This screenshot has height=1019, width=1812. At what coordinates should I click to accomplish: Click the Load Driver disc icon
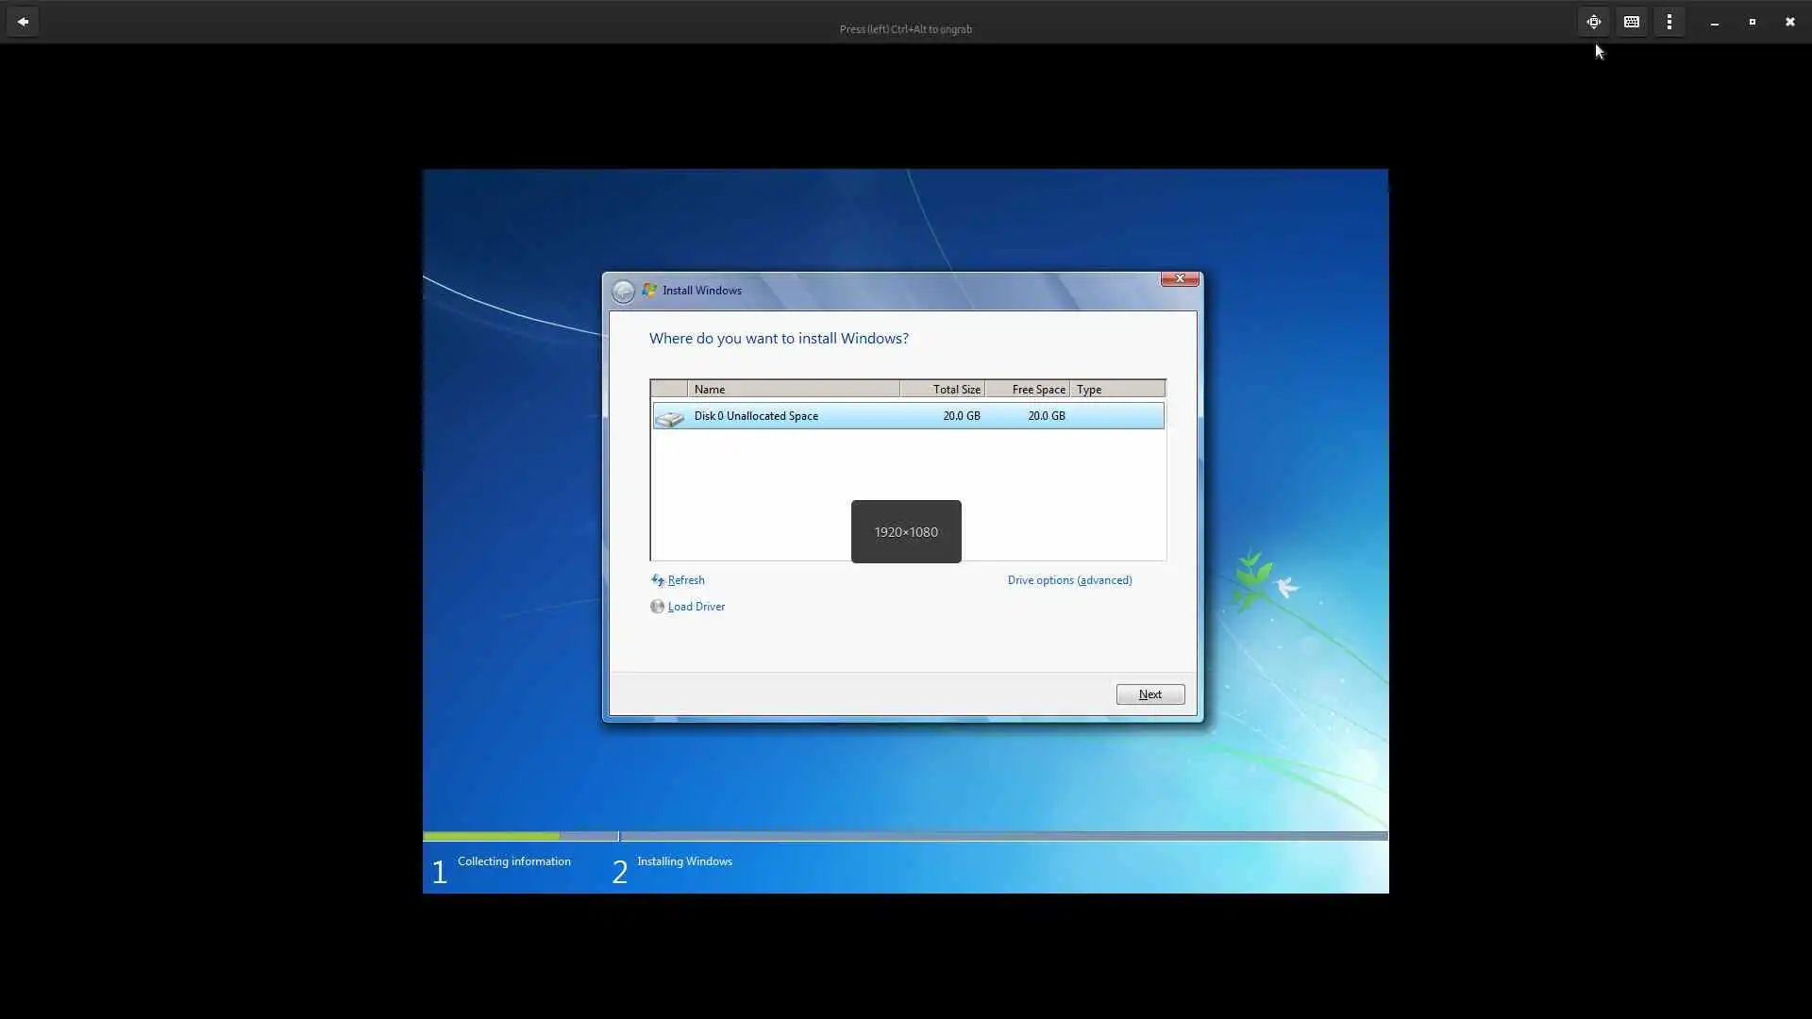657,607
